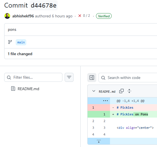Click old line number 1 on removed row
157x147 pixels.
93,108
